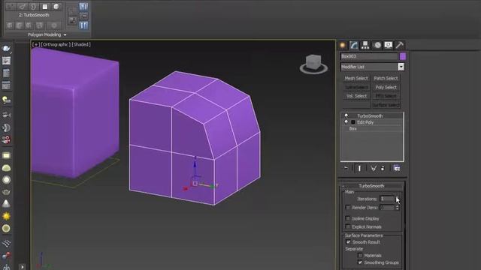The height and width of the screenshot is (270, 481).
Task: Click Remove Modifier from stack icon
Action: [x=383, y=168]
